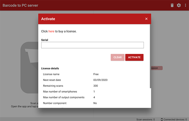189x121 pixels.
Task: Click the partially hidden session button behind the dialog
Action: [157, 68]
